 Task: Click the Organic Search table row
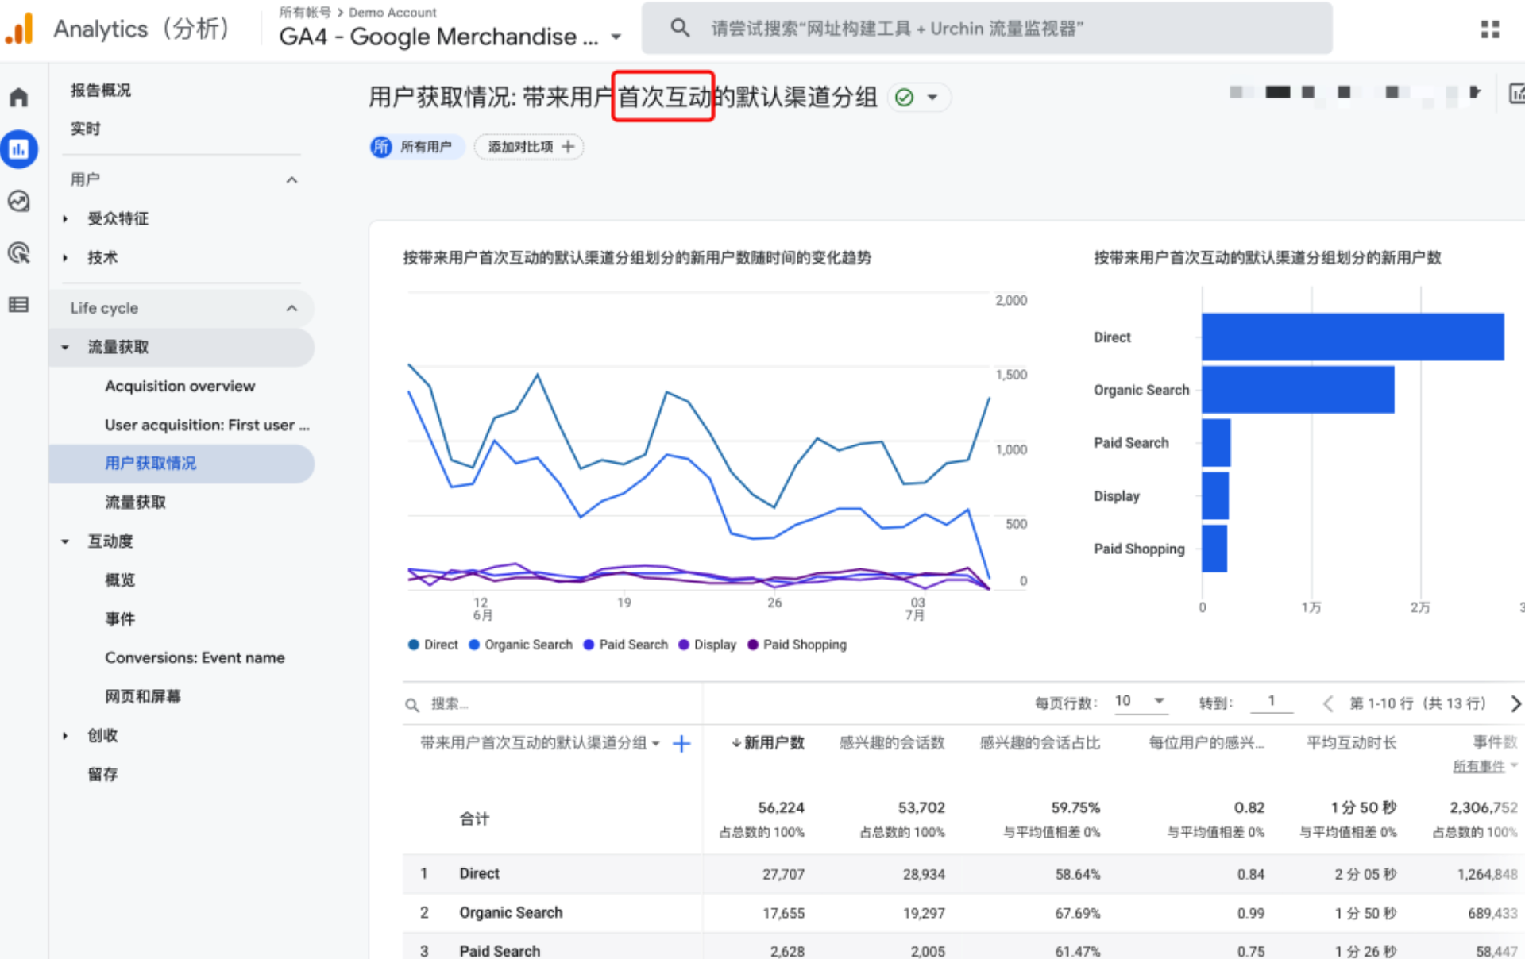[963, 913]
